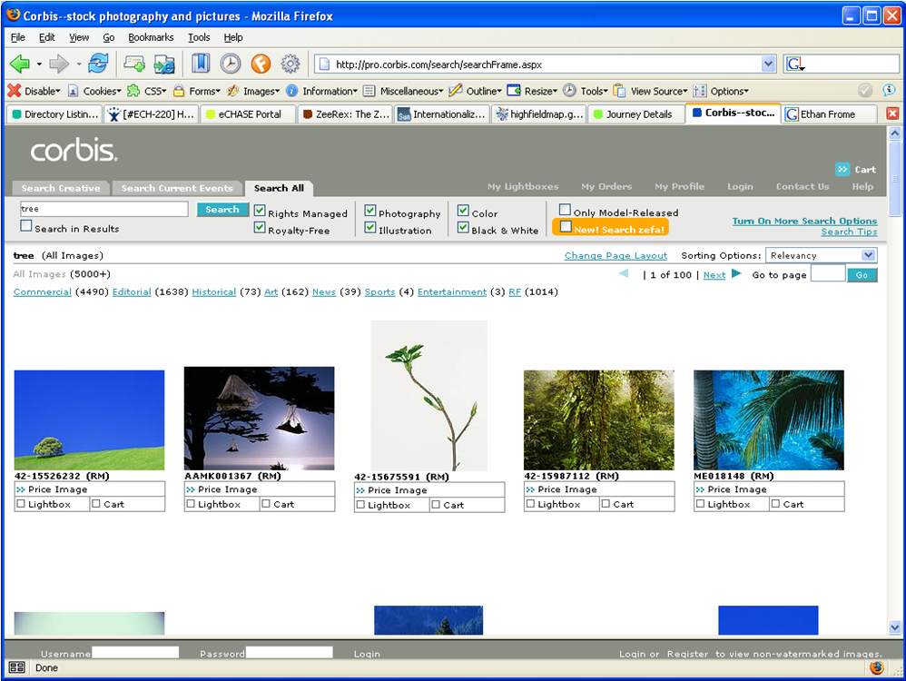Open the Bookmarks menu
The width and height of the screenshot is (906, 681).
click(151, 37)
